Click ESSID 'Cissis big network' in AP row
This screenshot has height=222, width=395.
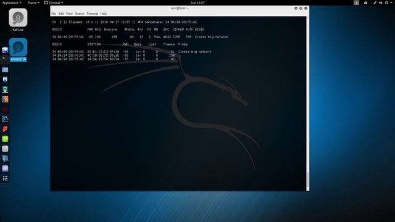click(211, 37)
